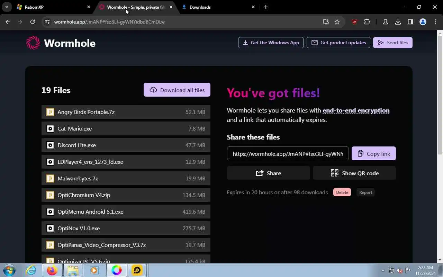This screenshot has width=443, height=277.
Task: View site information icon beside the URL
Action: click(x=47, y=22)
